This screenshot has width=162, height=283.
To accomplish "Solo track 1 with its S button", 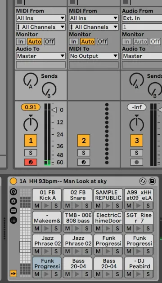I will pyautogui.click(x=31, y=153).
